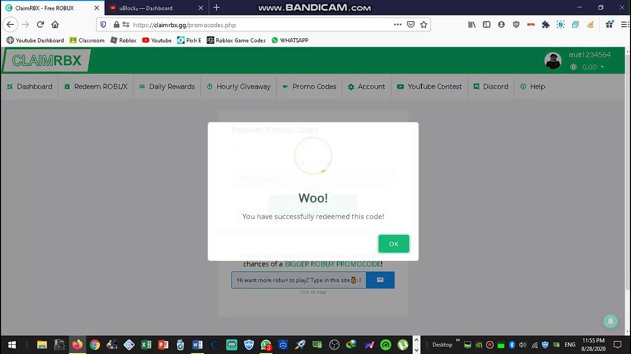Click the blue stacked-windows extension icon
This screenshot has width=631, height=354.
point(575,25)
